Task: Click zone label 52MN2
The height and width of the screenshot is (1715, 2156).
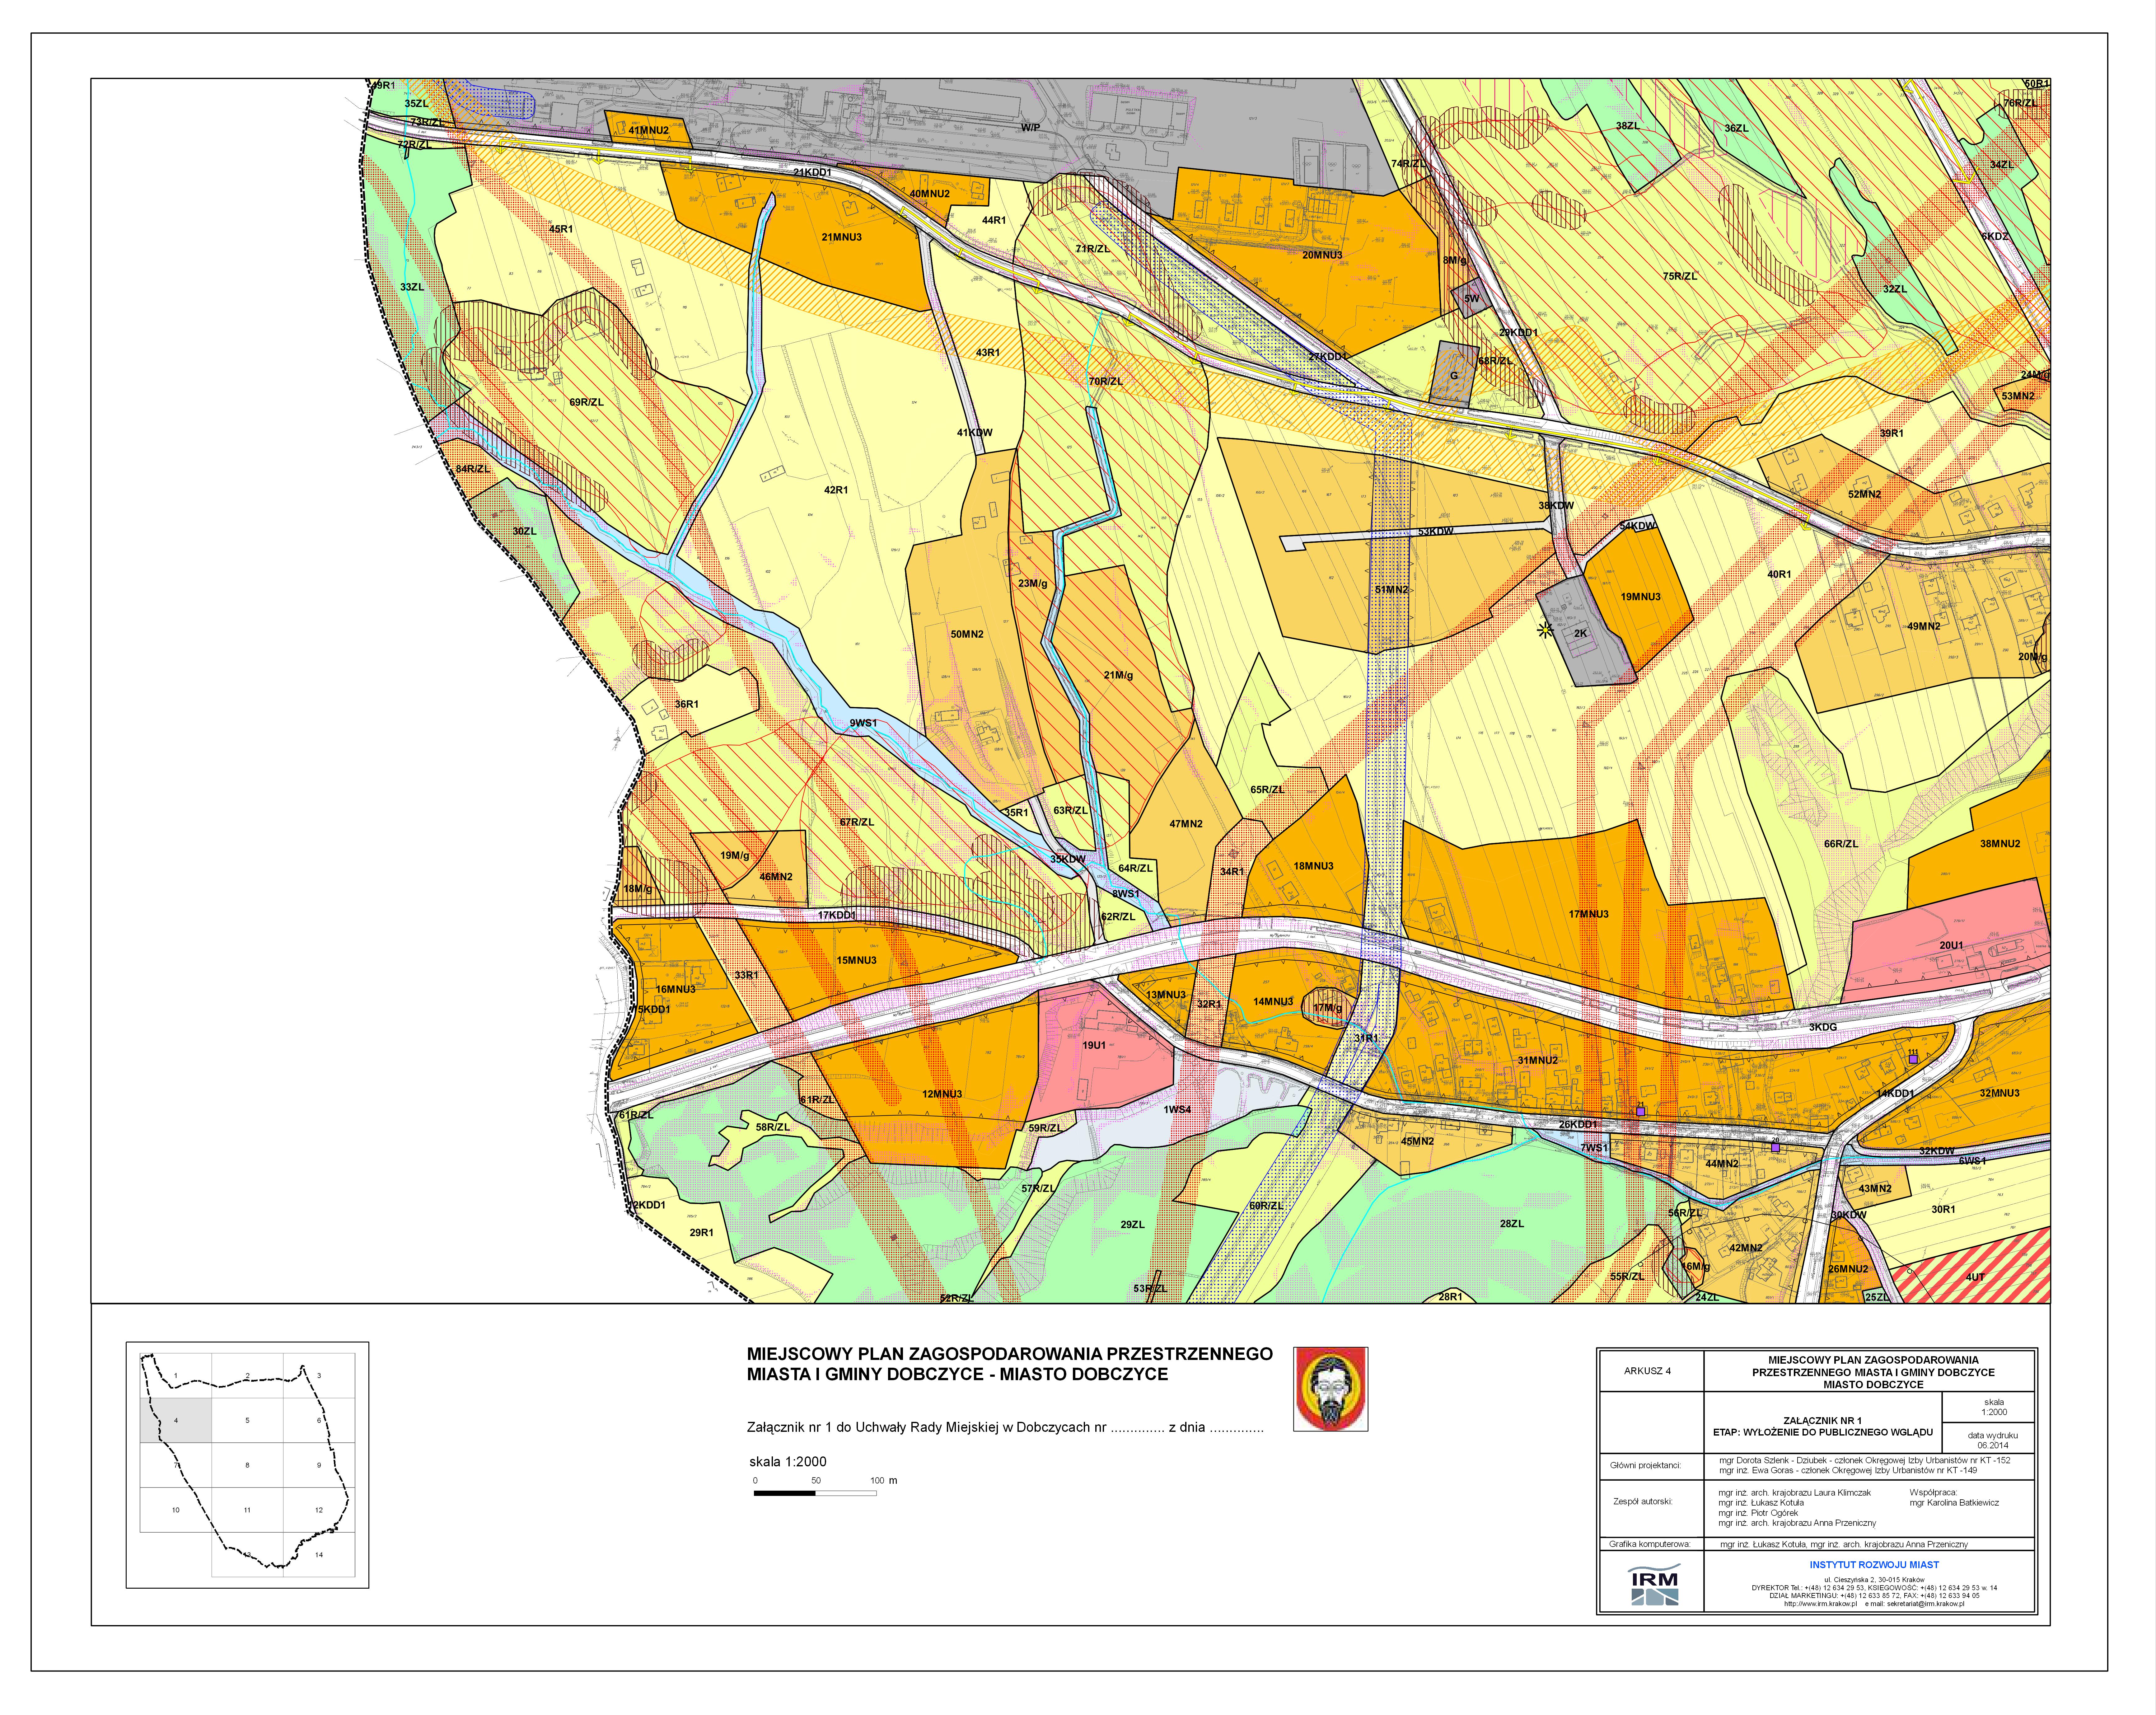Action: [x=1864, y=494]
